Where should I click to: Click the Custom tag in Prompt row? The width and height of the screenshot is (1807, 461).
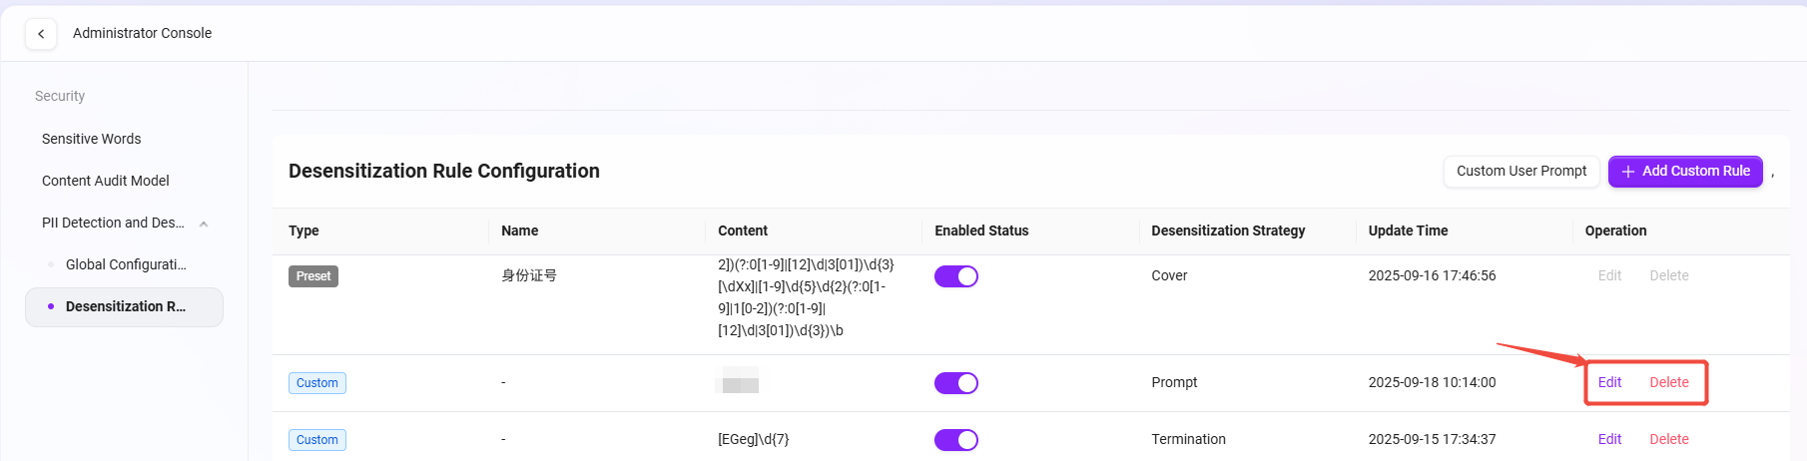tap(316, 383)
